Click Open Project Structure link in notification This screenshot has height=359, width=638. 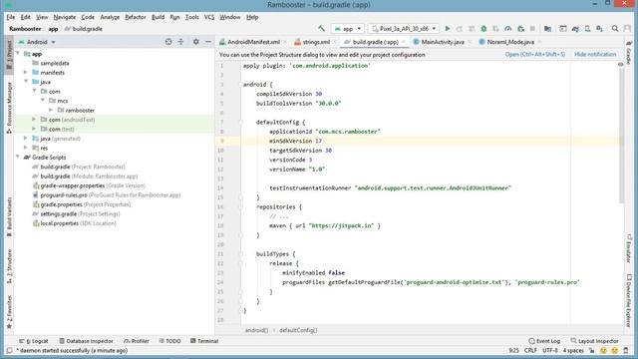535,55
